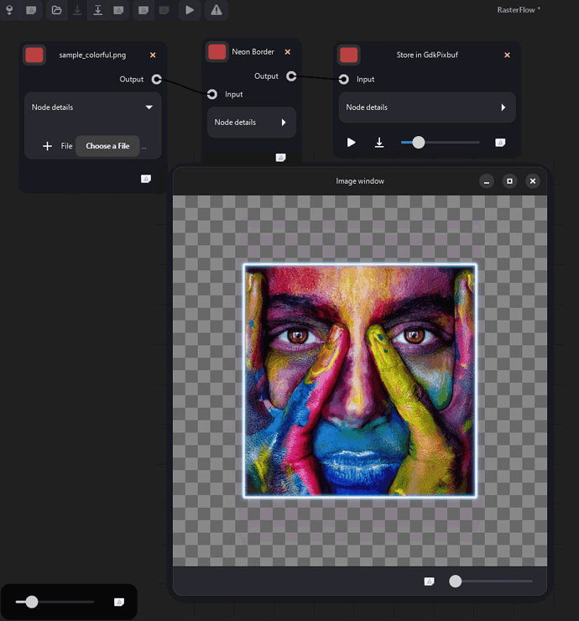Collapse Node details in sample_colorful.png node

pos(149,107)
